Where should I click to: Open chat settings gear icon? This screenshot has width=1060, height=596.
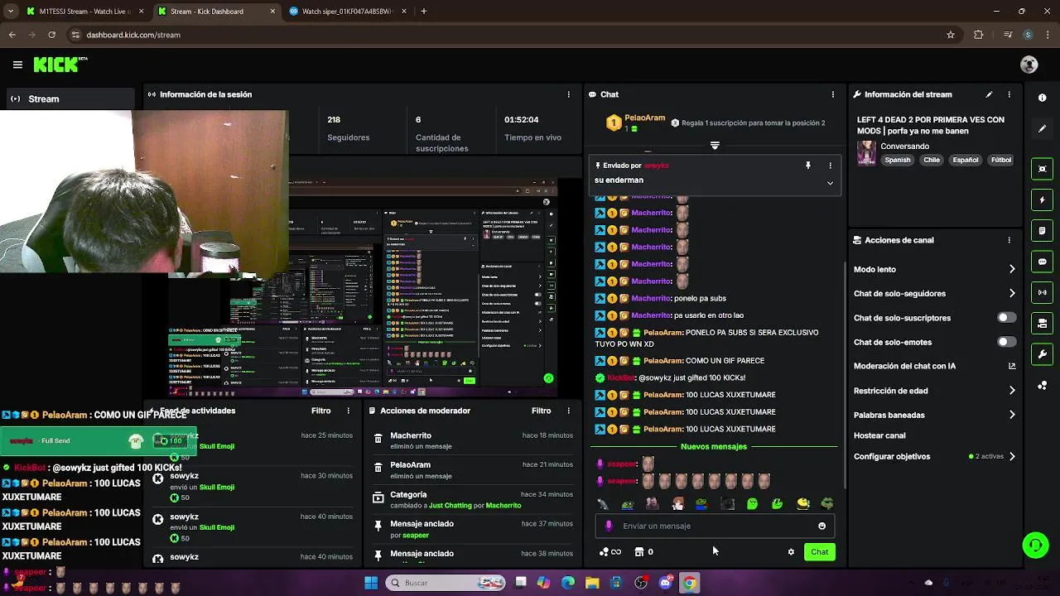click(x=791, y=552)
